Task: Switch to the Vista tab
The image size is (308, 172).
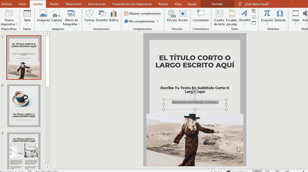Action: [178, 4]
